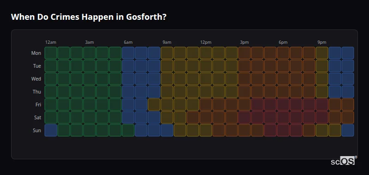Image resolution: width=369 pixels, height=175 pixels.
Task: Select the Sun row label
Action: point(37,130)
